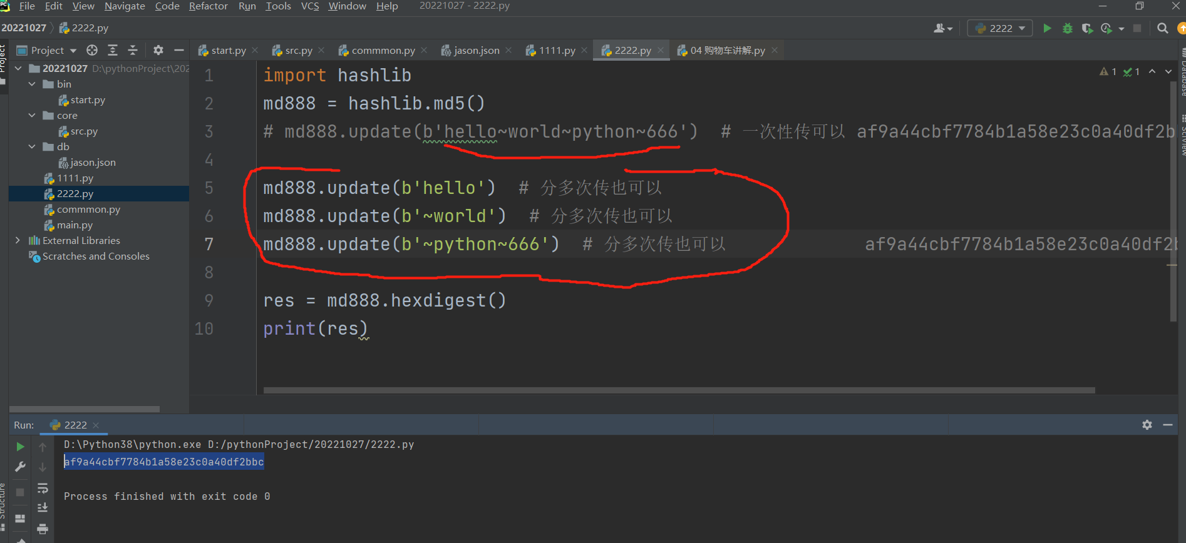
Task: Open the profiler options dropdown arrow
Action: (x=1121, y=29)
